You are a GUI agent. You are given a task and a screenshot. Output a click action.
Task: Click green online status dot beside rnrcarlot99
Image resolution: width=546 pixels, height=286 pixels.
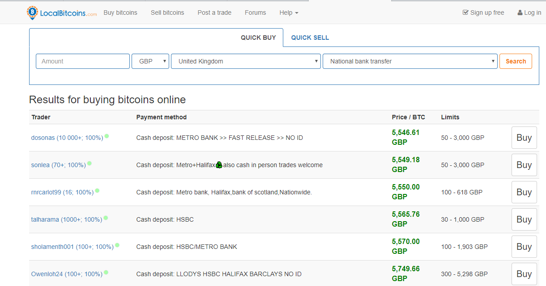97,190
